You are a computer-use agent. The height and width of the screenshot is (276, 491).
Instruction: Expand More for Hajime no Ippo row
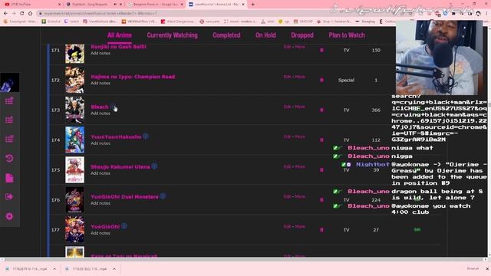[x=300, y=77]
